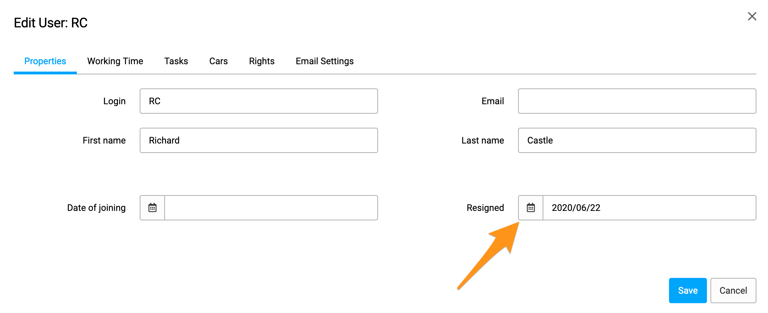Select the Rights tab
This screenshot has width=768, height=313.
click(x=261, y=61)
